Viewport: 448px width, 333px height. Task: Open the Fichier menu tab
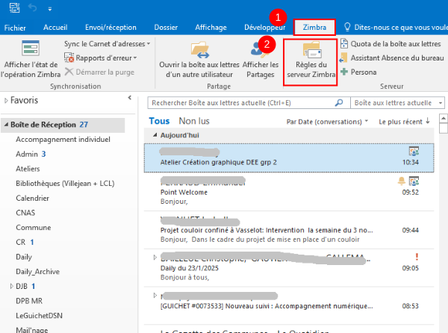click(x=15, y=28)
